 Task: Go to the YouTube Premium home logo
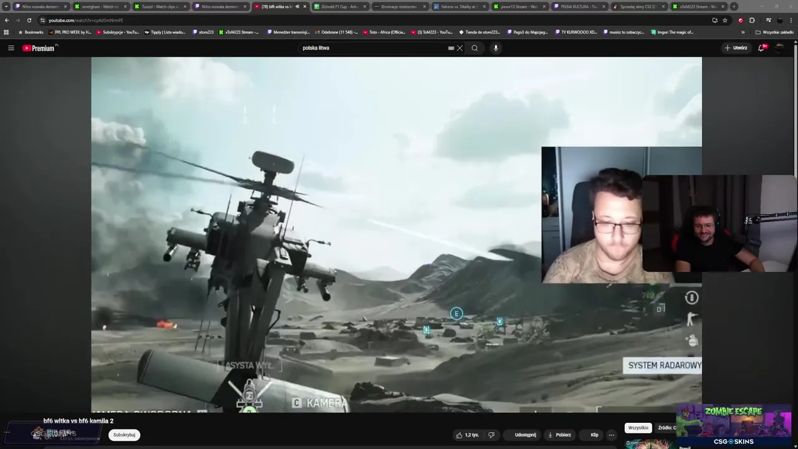[x=40, y=48]
